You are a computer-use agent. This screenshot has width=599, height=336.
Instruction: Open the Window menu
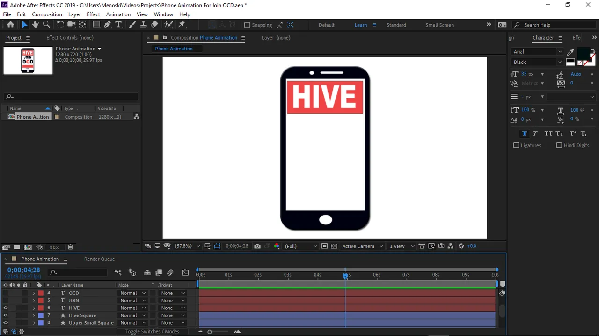[163, 14]
